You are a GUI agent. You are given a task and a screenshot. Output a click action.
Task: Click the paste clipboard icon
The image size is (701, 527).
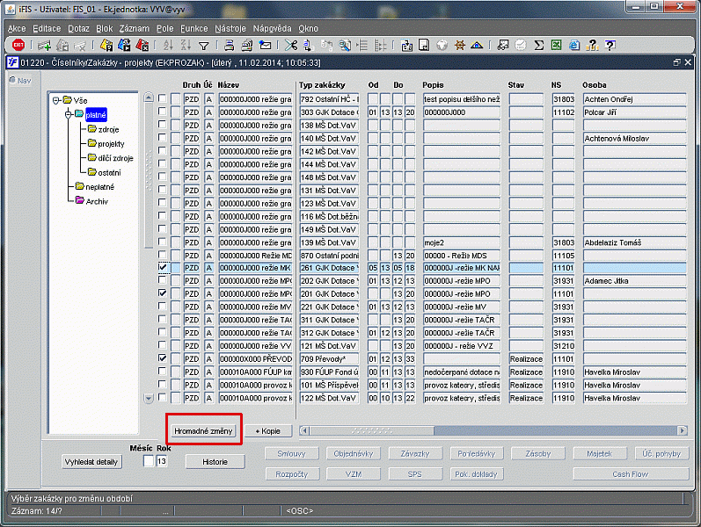[406, 45]
